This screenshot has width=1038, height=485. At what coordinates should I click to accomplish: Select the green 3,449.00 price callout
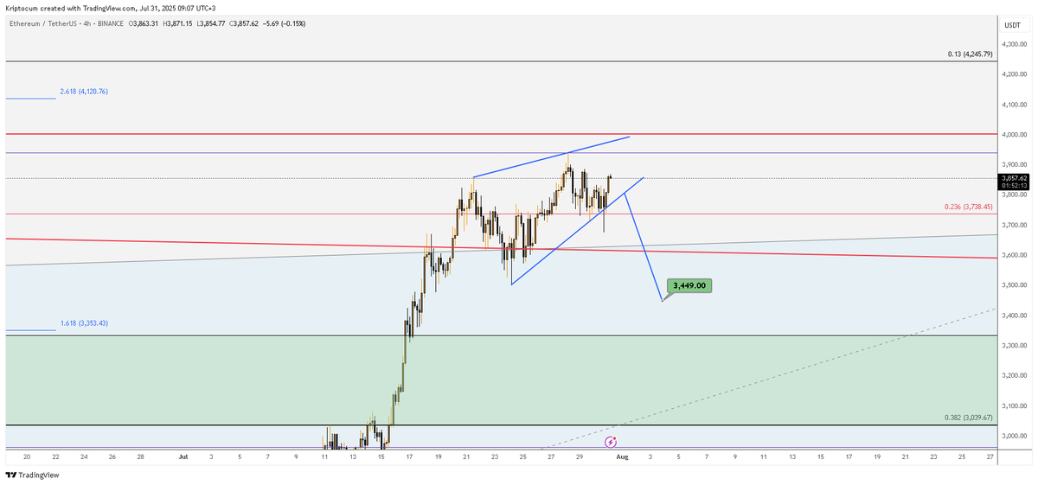[x=689, y=285]
